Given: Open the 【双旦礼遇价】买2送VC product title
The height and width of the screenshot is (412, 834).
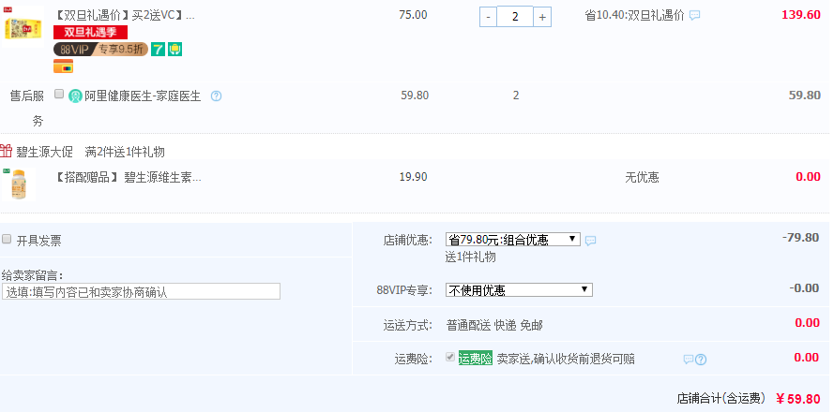Looking at the screenshot, I should coord(125,15).
